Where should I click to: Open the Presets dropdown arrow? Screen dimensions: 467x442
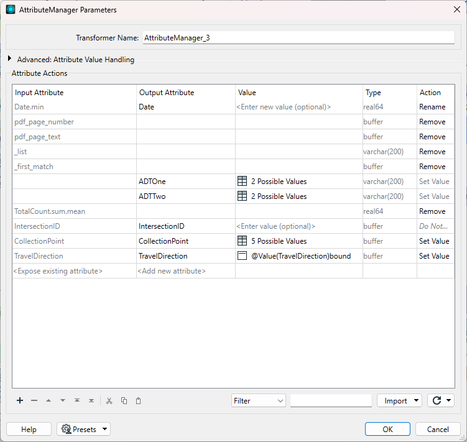[x=104, y=429]
